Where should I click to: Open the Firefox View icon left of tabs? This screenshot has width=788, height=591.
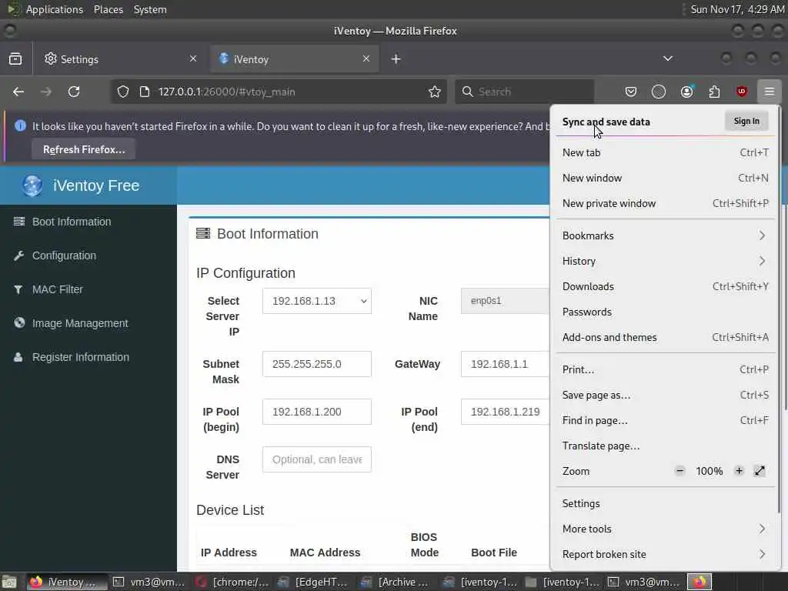click(15, 58)
